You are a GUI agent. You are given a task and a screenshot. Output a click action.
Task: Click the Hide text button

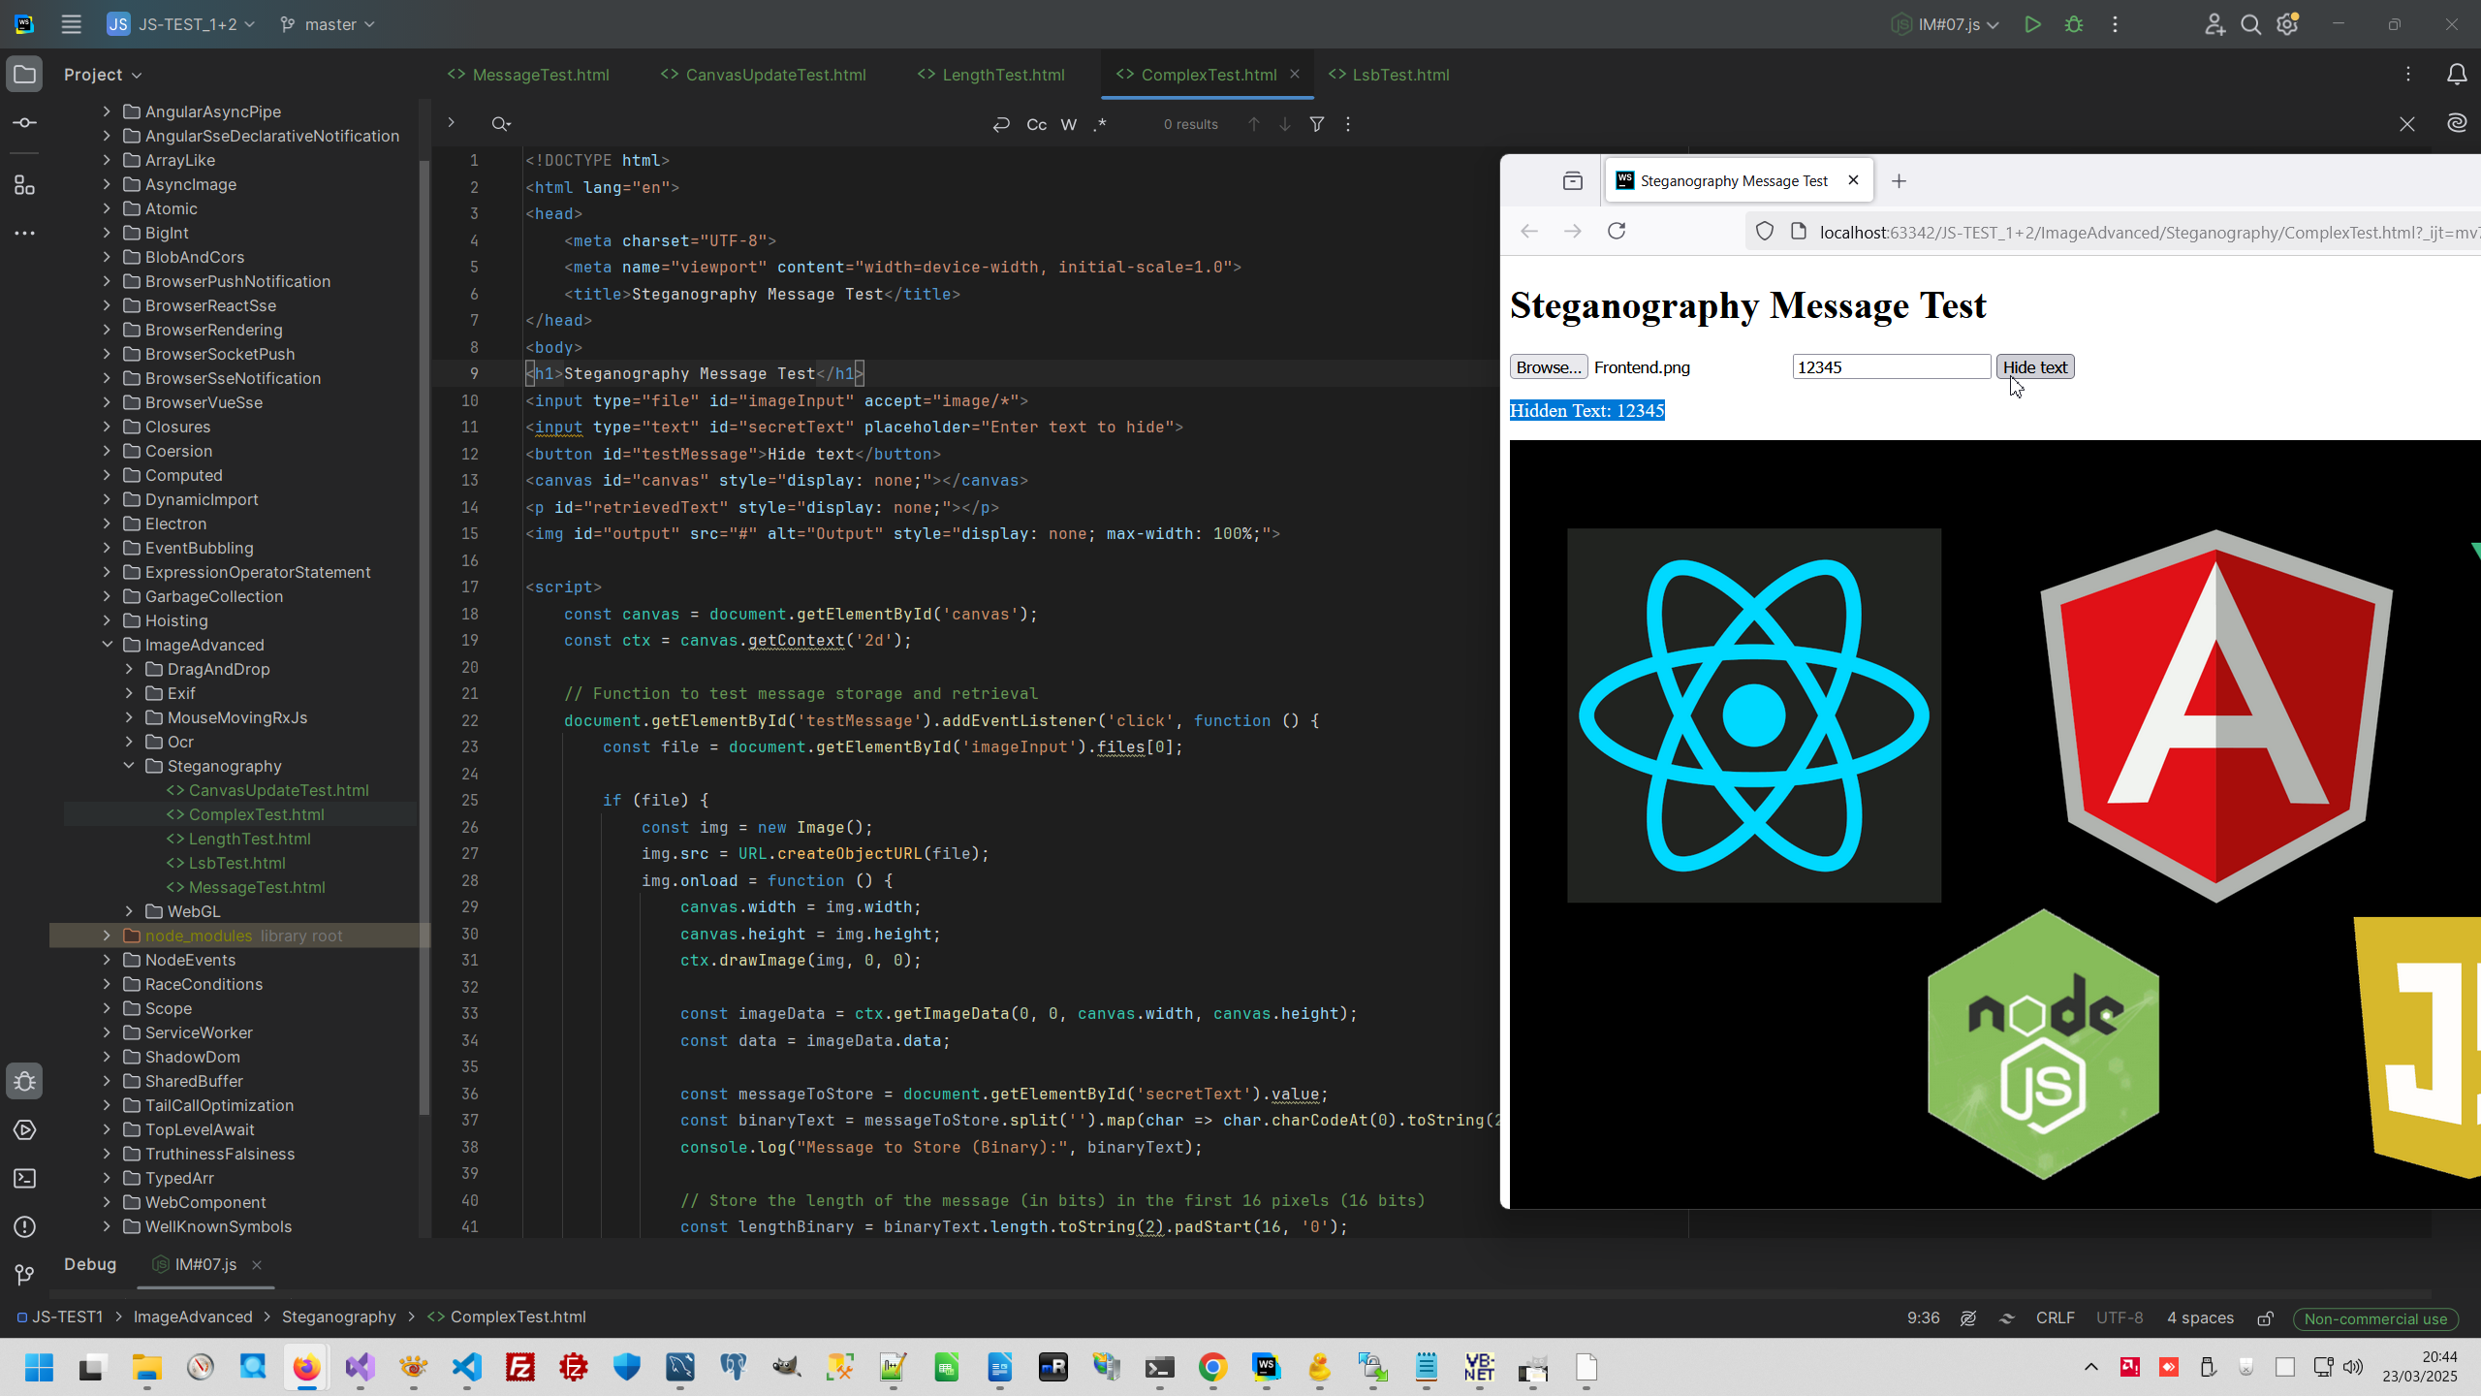pos(2034,366)
